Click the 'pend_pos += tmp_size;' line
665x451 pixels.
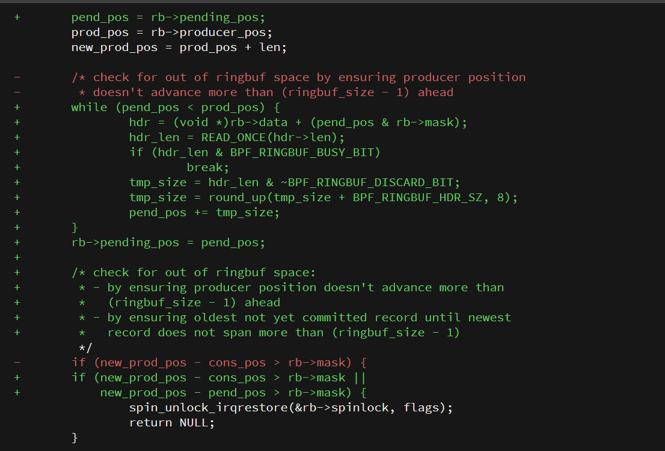(x=204, y=213)
